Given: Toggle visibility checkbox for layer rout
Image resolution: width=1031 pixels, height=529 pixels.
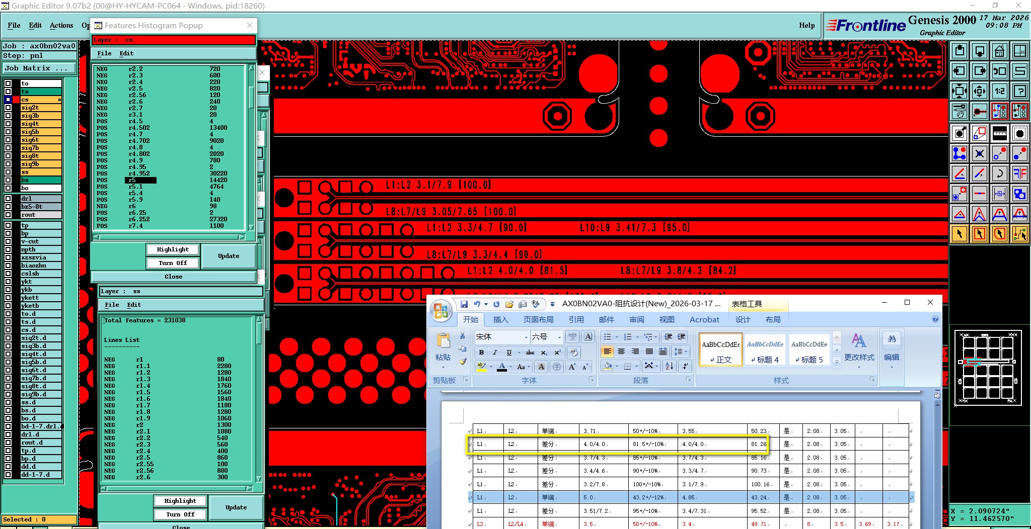Looking at the screenshot, I should (8, 215).
